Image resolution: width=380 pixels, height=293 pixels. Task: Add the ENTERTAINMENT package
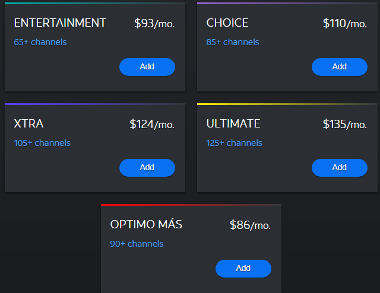[147, 67]
